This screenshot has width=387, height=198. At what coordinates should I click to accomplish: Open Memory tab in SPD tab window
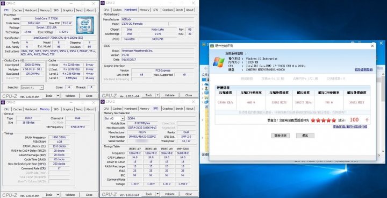tap(145, 109)
